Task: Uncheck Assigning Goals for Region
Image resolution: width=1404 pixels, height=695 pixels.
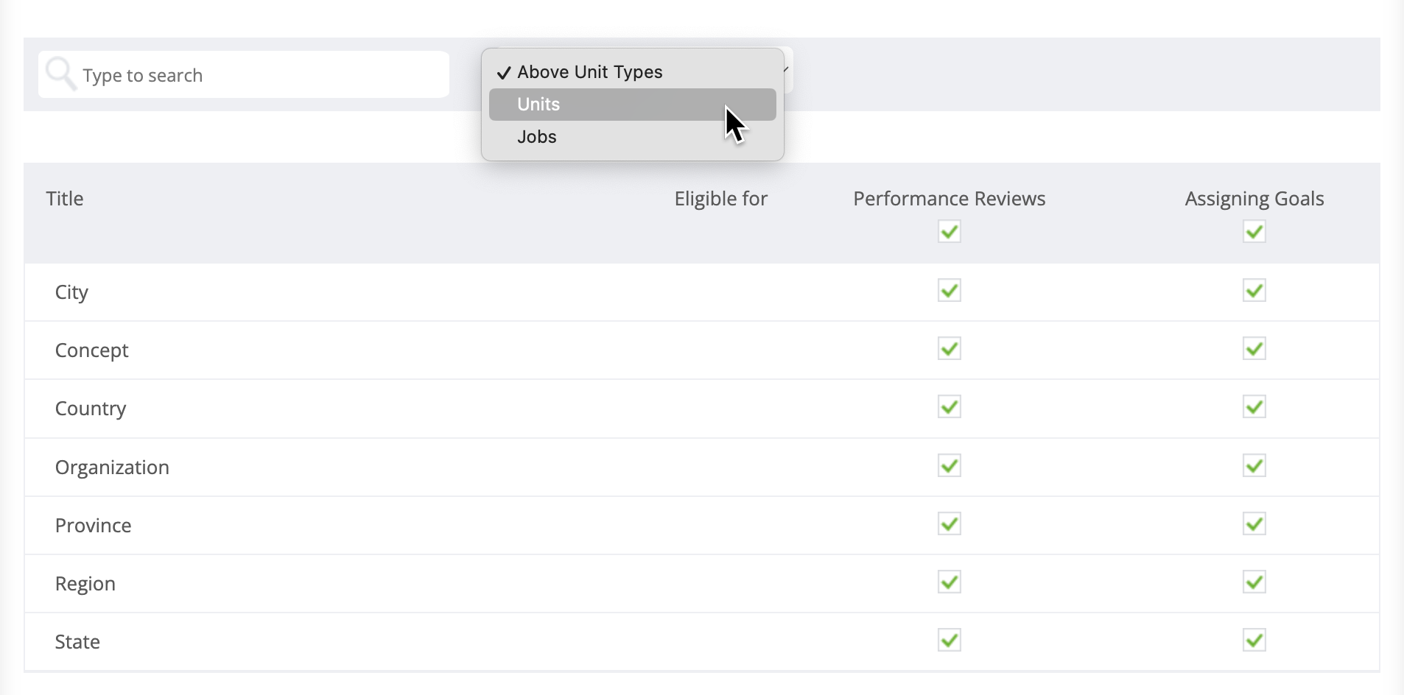Action: (x=1254, y=582)
